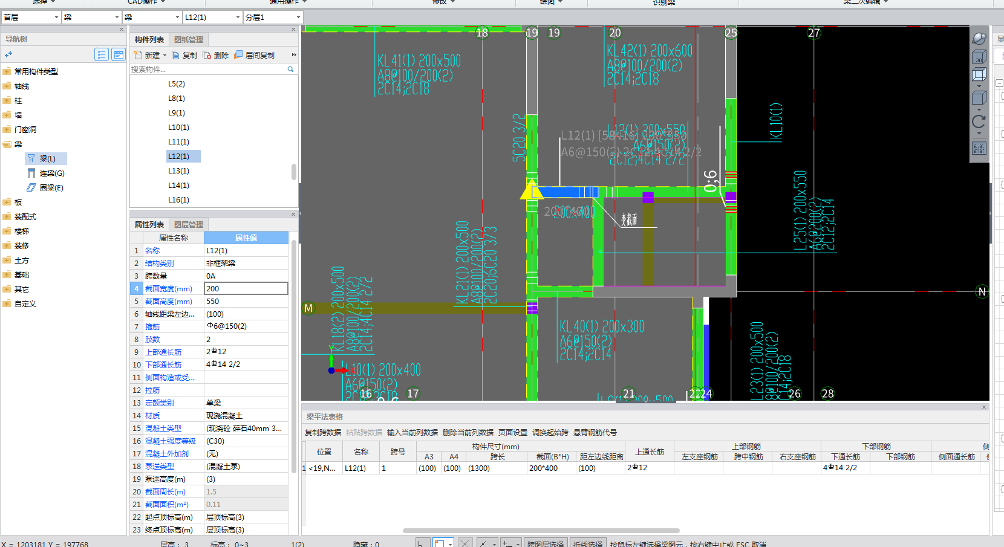Click the 输入当前列数据 button
The width and height of the screenshot is (1004, 547).
(x=412, y=432)
